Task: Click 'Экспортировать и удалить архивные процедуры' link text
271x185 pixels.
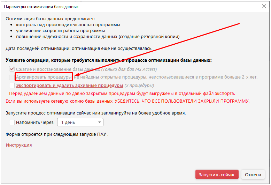Action: click(69, 85)
